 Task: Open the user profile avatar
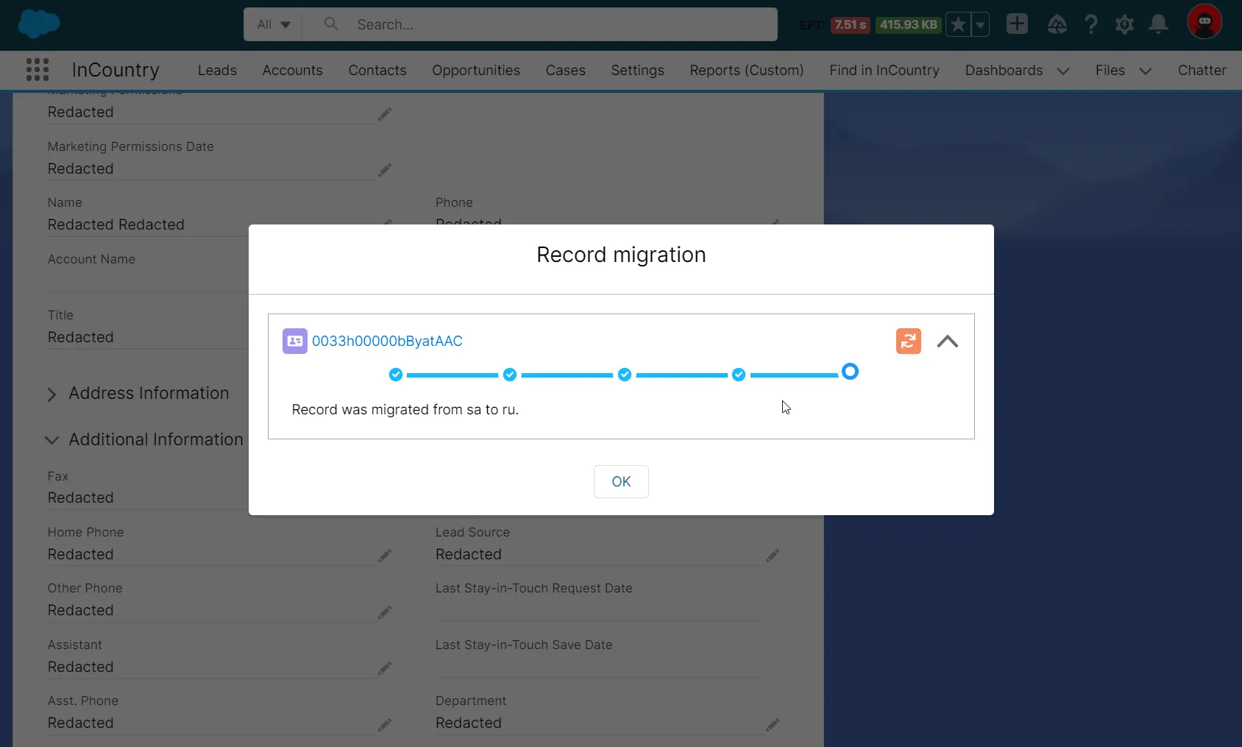click(1204, 21)
